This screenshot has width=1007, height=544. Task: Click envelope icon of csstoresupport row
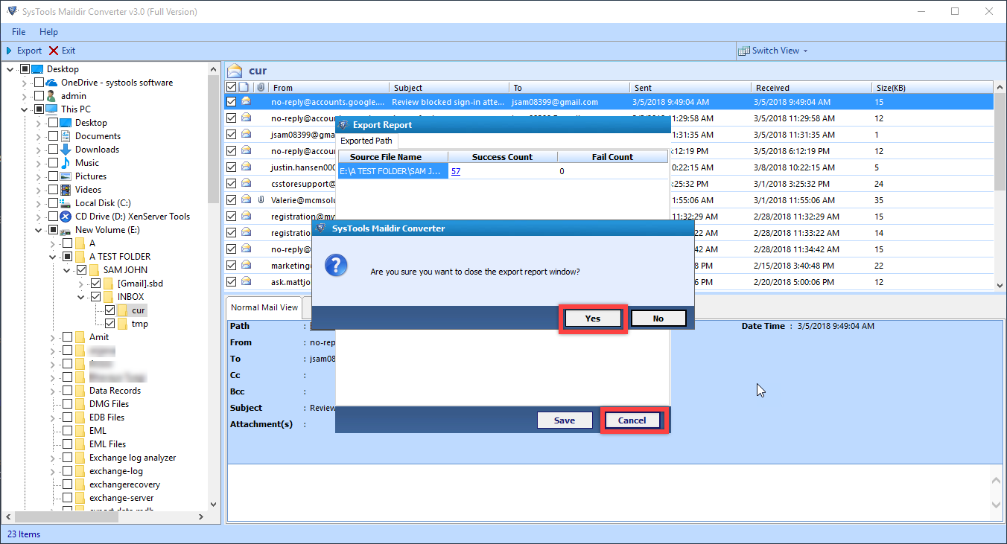click(x=246, y=184)
